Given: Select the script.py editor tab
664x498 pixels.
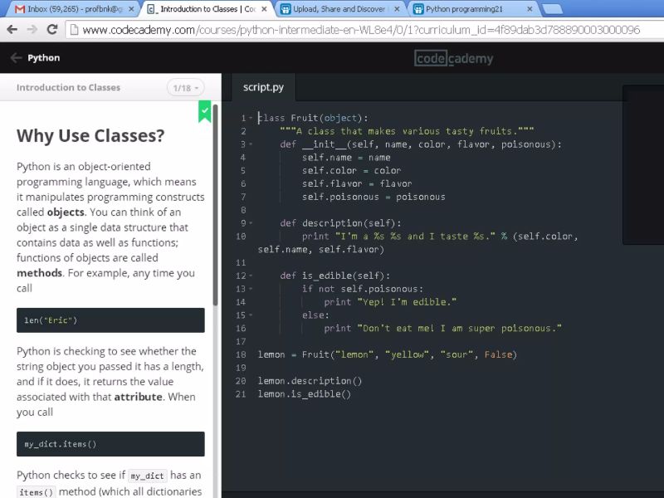Looking at the screenshot, I should pyautogui.click(x=263, y=86).
